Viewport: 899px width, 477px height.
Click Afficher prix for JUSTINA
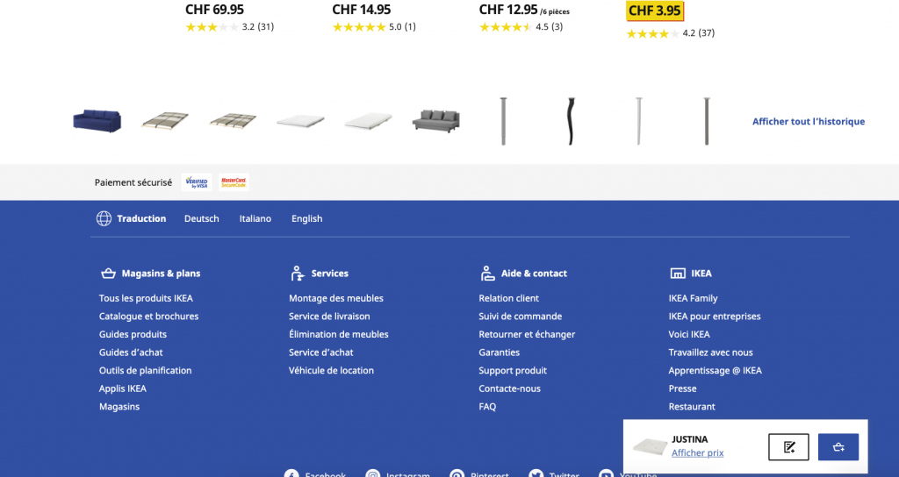[x=697, y=453]
